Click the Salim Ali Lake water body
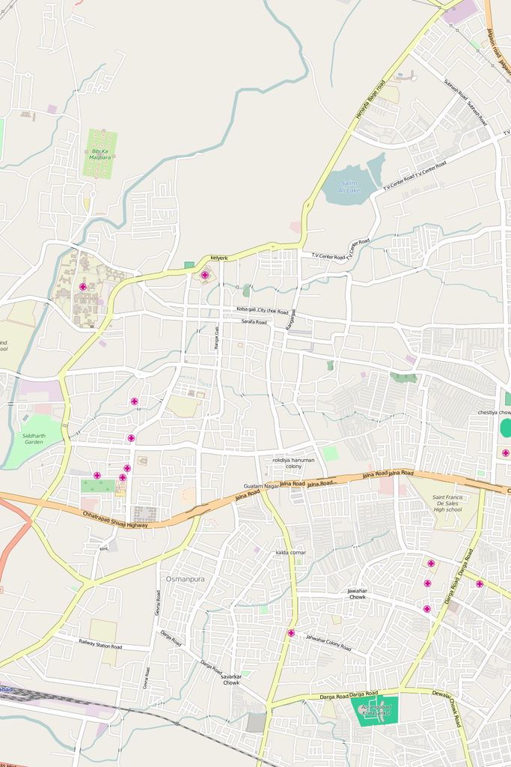This screenshot has height=767, width=511. pos(350,187)
